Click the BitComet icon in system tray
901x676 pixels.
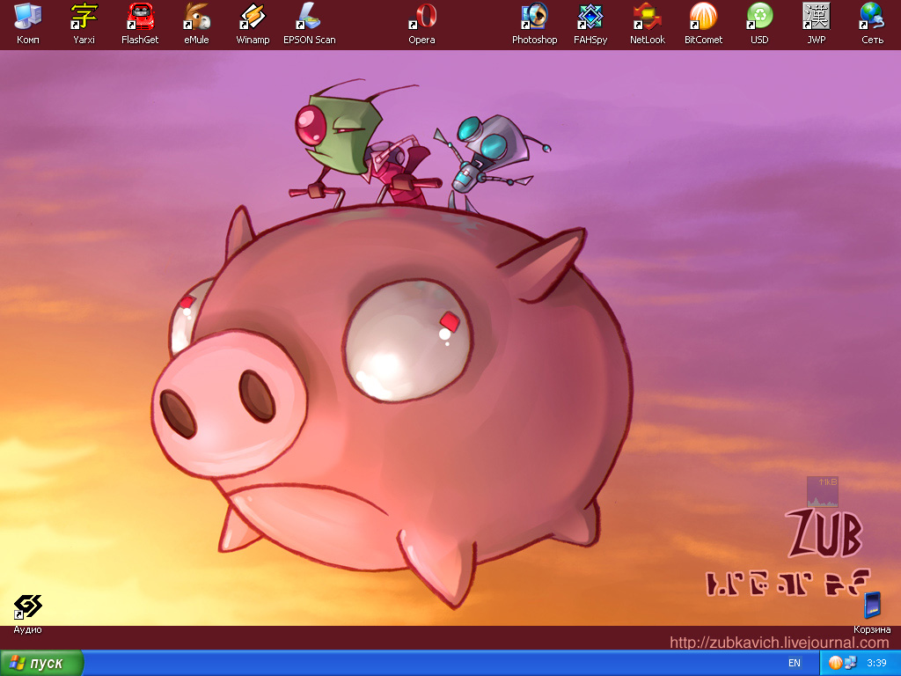pos(835,663)
